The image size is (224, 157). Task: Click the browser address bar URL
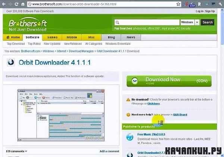click(74, 4)
